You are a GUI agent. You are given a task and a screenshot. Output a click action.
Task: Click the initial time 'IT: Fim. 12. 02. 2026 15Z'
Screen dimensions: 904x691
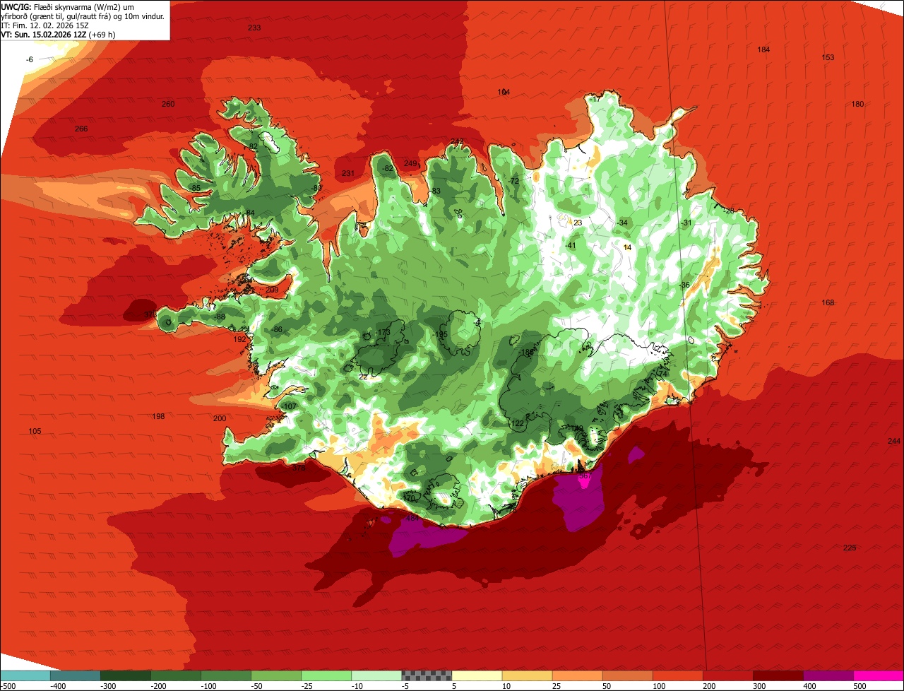click(x=46, y=25)
